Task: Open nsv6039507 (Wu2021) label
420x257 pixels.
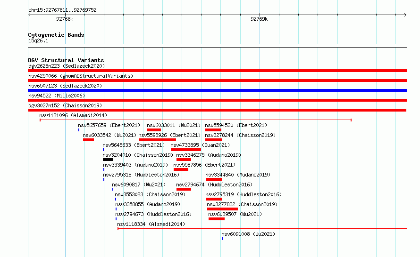Action: [x=235, y=214]
